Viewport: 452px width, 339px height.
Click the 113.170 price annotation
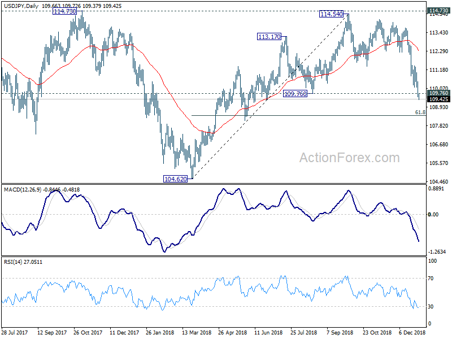pos(269,37)
